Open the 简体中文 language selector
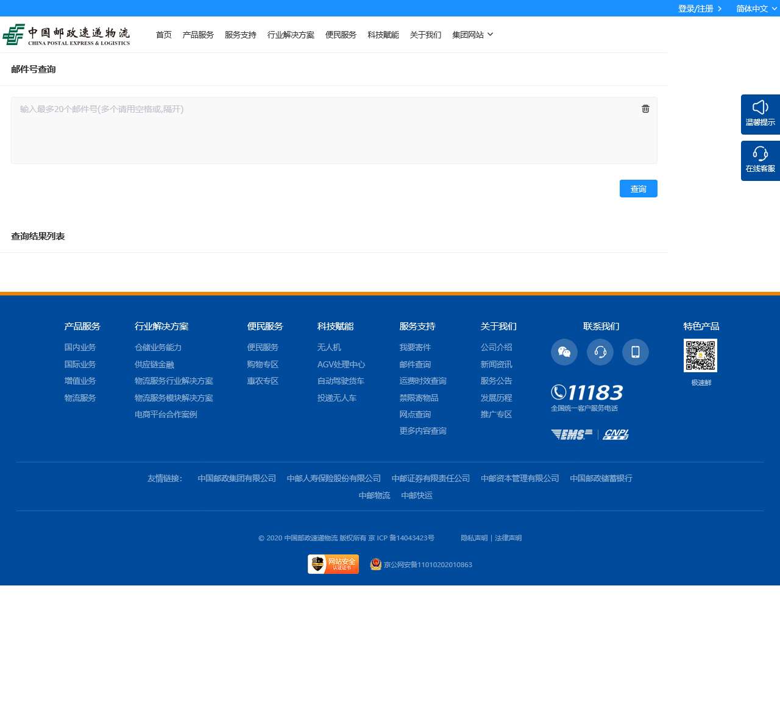This screenshot has height=728, width=780. [x=756, y=9]
